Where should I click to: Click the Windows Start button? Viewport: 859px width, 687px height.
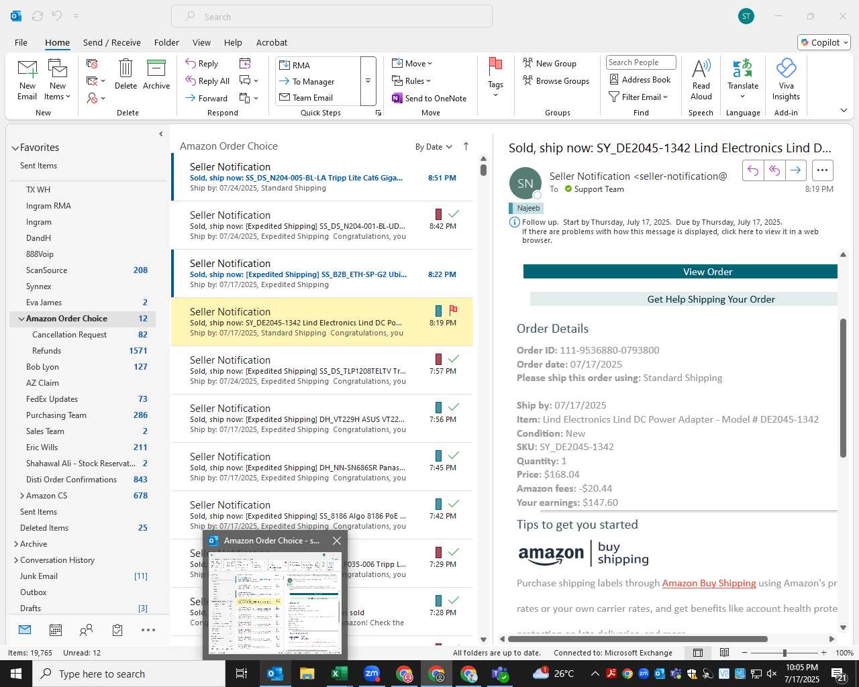click(16, 674)
